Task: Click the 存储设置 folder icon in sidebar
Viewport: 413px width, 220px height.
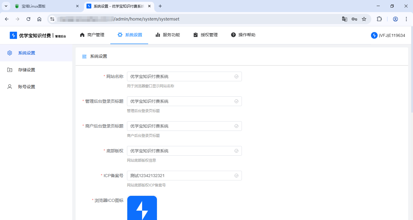Action: click(9, 70)
